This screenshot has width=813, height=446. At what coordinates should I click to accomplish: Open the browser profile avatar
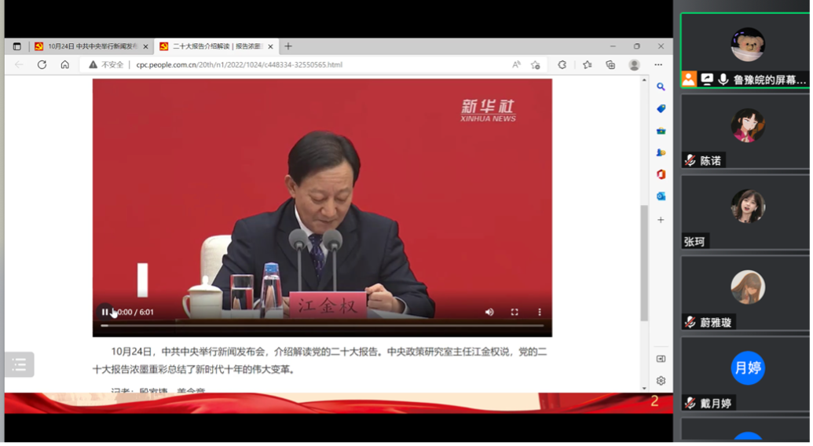point(635,64)
